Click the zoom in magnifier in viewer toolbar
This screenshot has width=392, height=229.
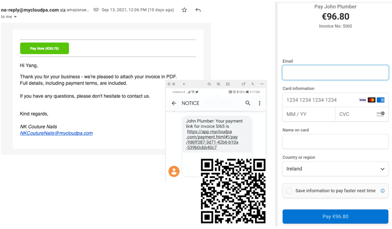[219, 84]
